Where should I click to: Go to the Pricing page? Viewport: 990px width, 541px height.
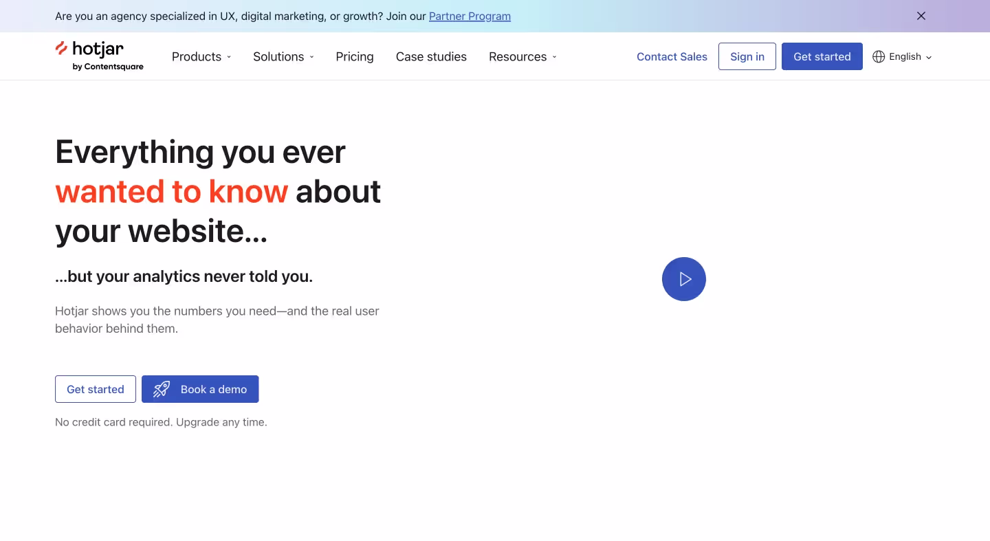pyautogui.click(x=355, y=57)
